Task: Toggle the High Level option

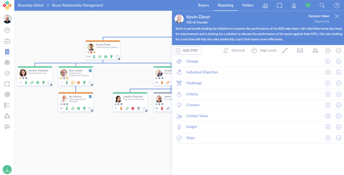Action: point(264,51)
